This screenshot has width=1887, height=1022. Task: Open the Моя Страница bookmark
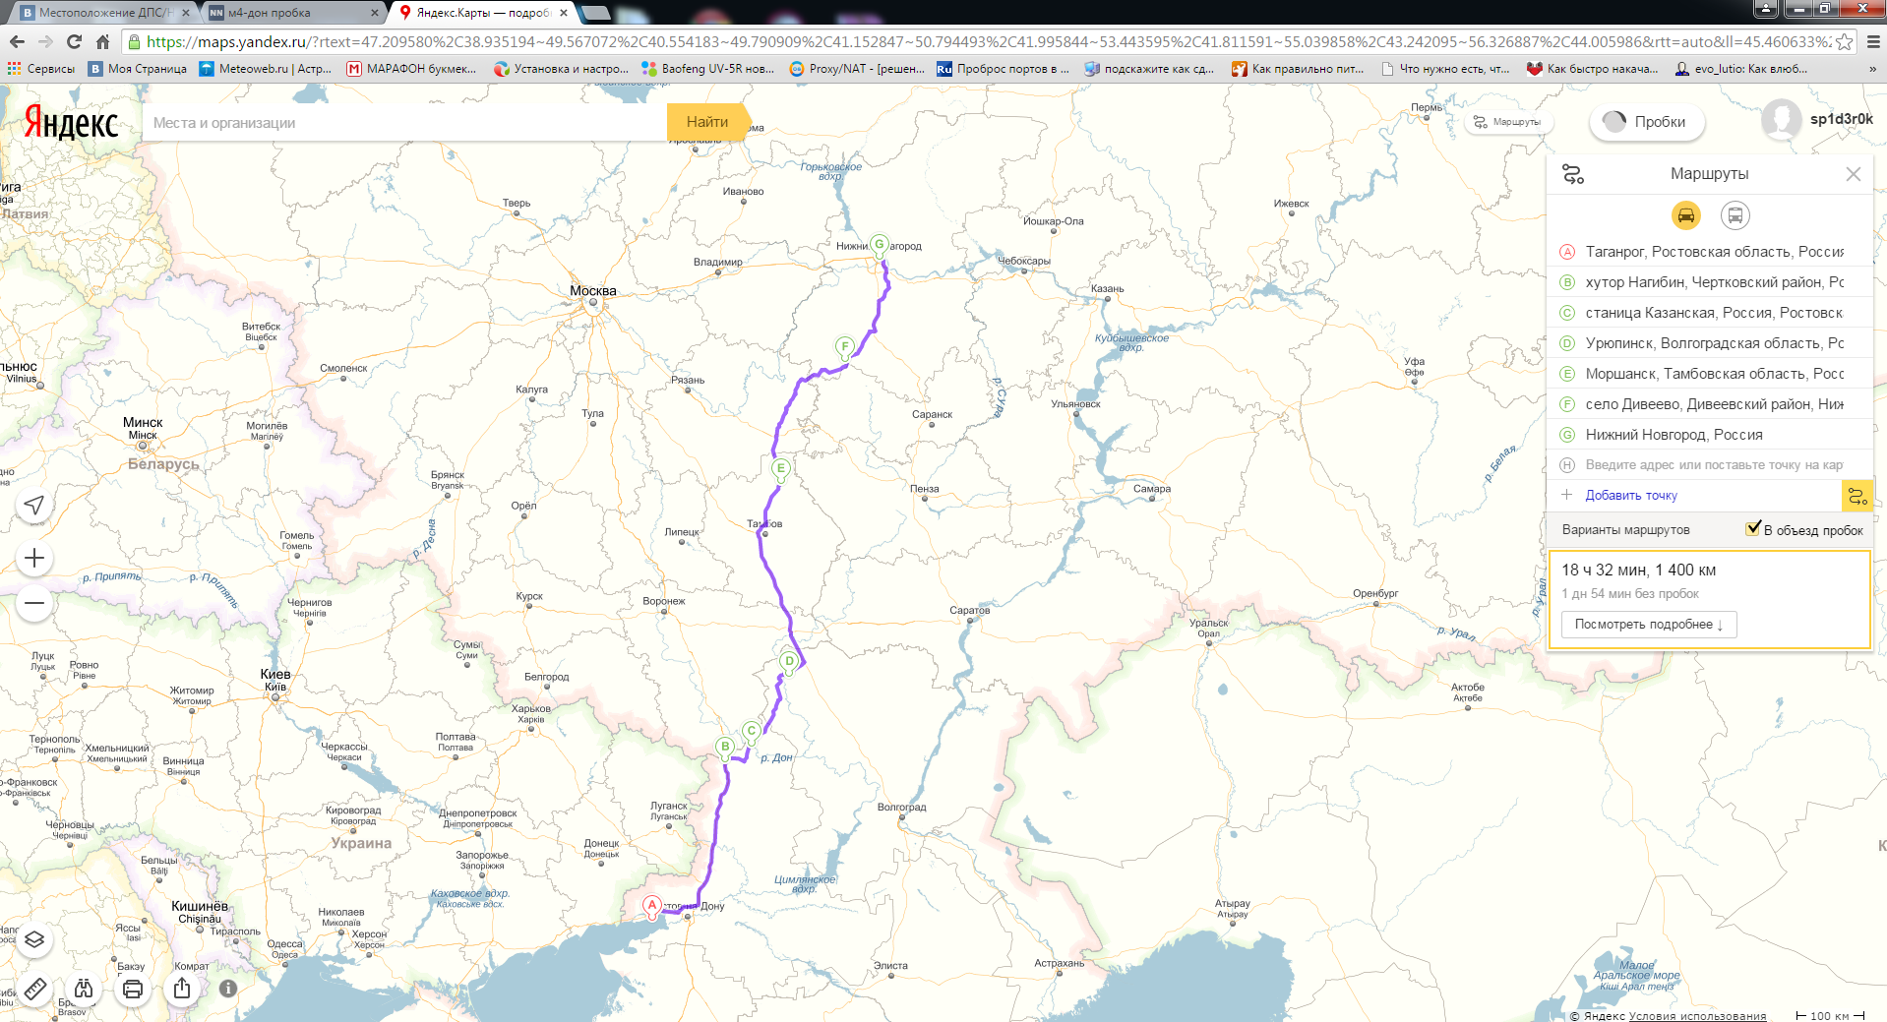138,69
